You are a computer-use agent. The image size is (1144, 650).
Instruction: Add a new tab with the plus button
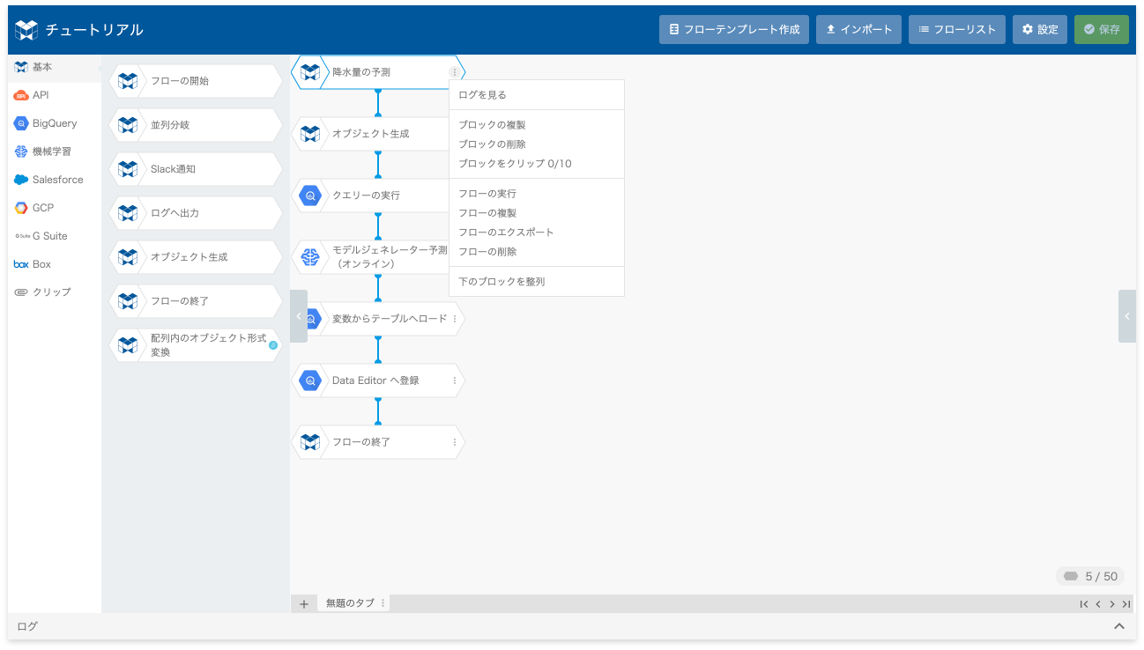(303, 603)
